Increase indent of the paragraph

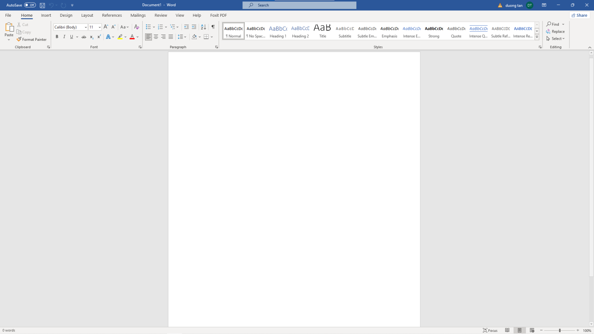(x=194, y=27)
